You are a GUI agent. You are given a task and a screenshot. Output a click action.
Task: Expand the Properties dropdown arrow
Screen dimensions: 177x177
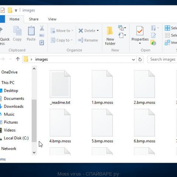tap(140, 44)
